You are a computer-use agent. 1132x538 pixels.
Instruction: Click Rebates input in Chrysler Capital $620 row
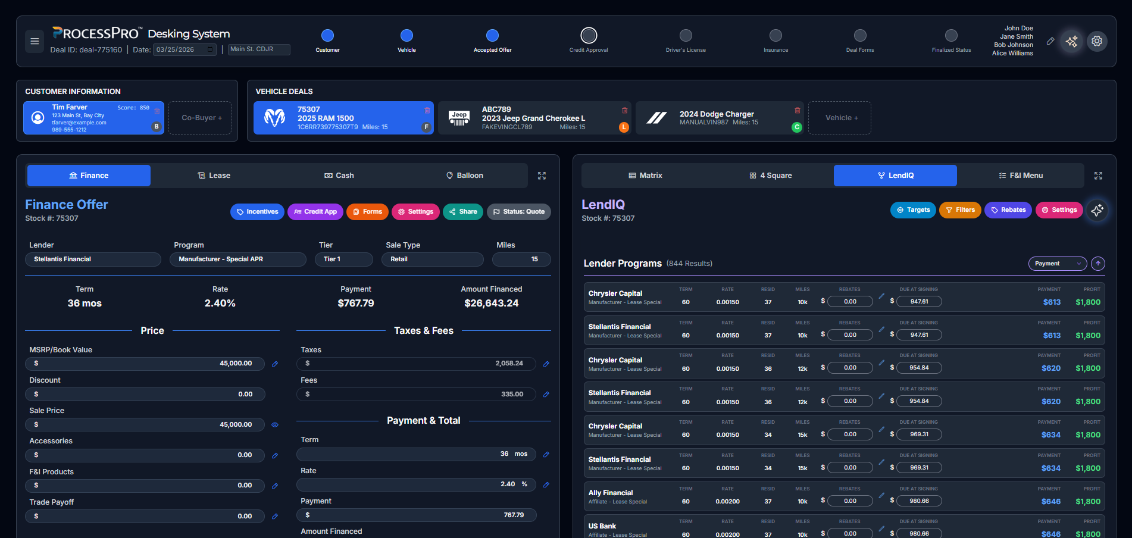tap(850, 368)
